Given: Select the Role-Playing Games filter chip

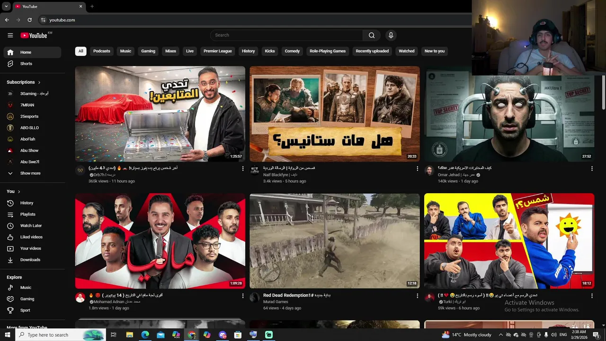Looking at the screenshot, I should click(328, 51).
